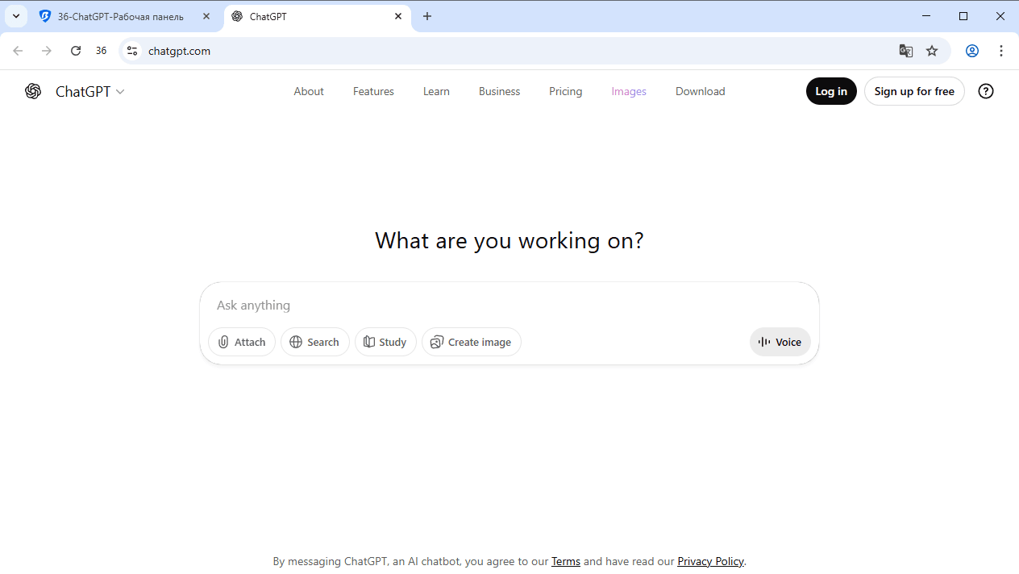Open the Business menu item
Screen dimensions: 1019x574
click(499, 91)
